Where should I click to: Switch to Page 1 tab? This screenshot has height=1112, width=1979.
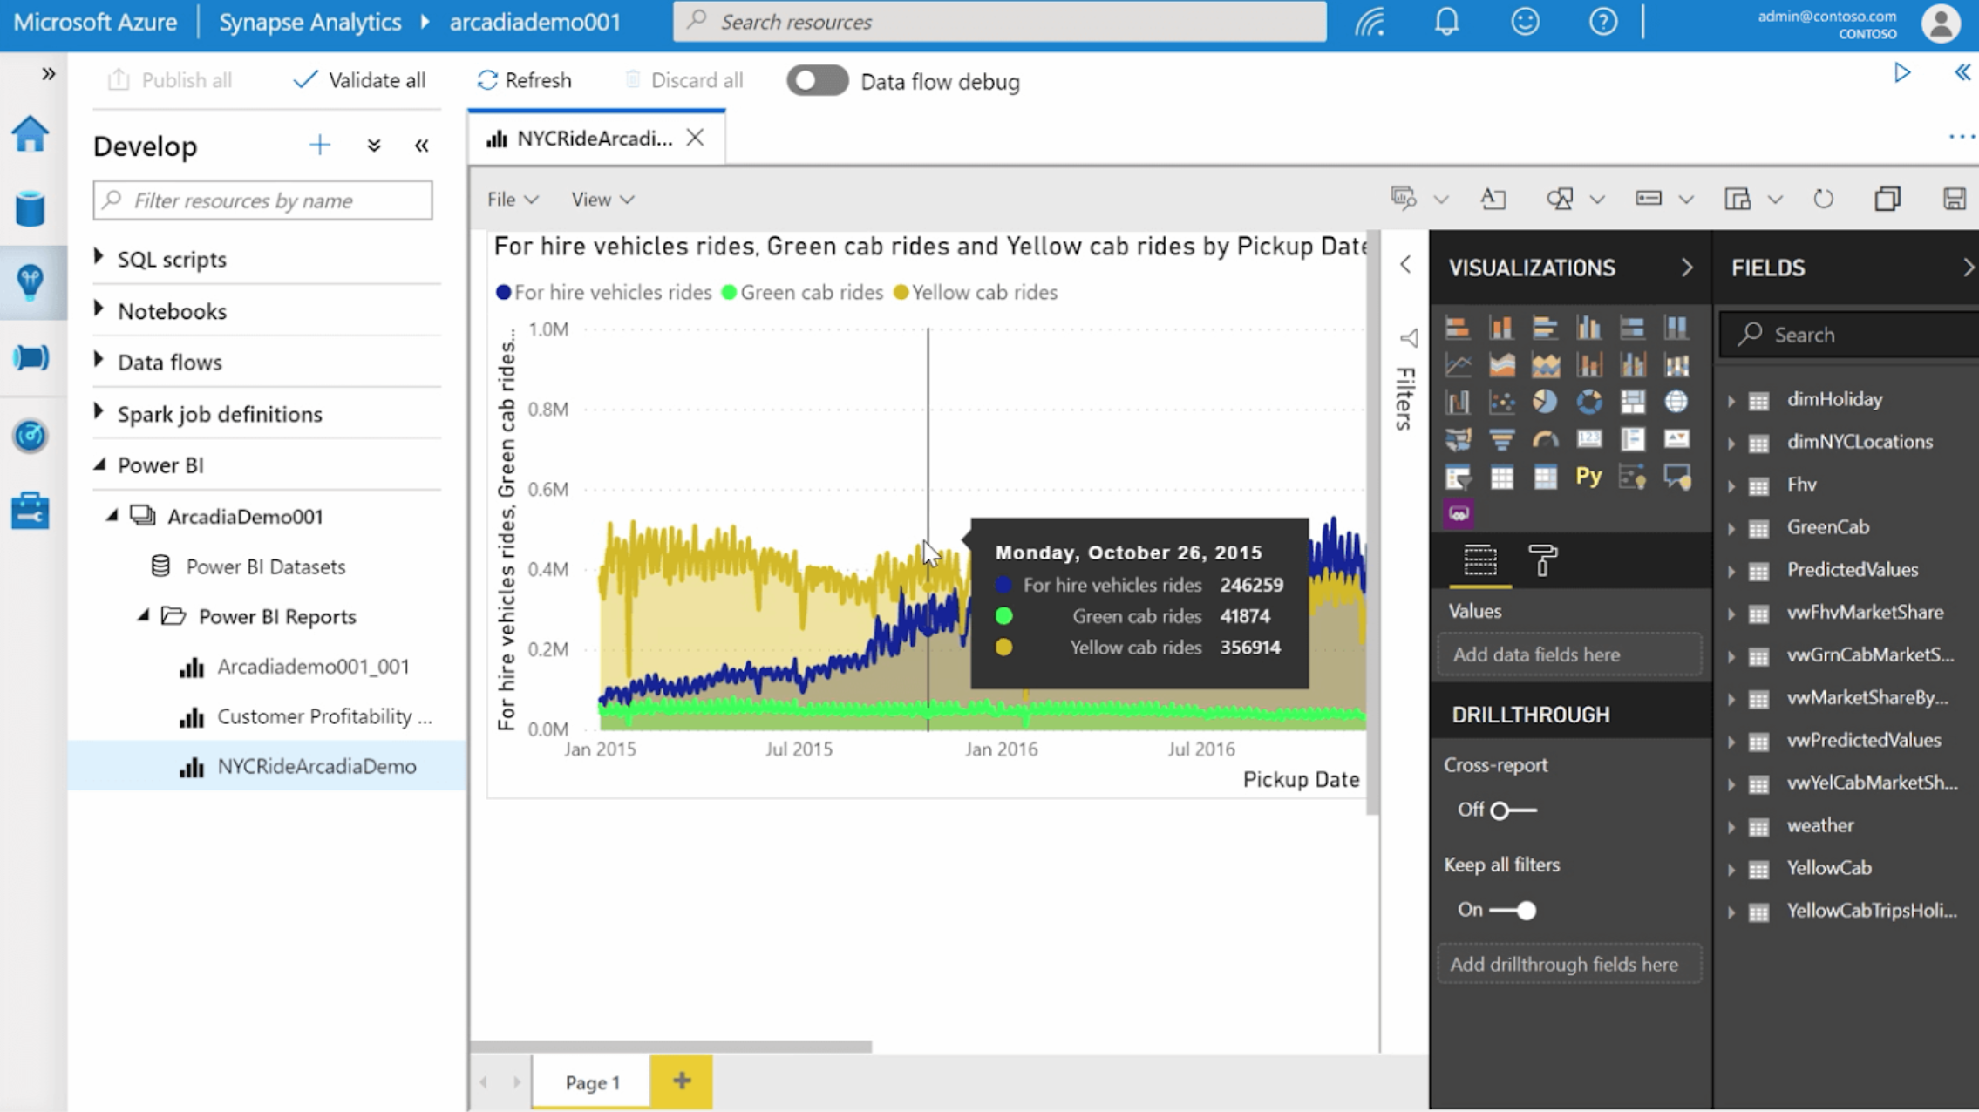pyautogui.click(x=592, y=1082)
